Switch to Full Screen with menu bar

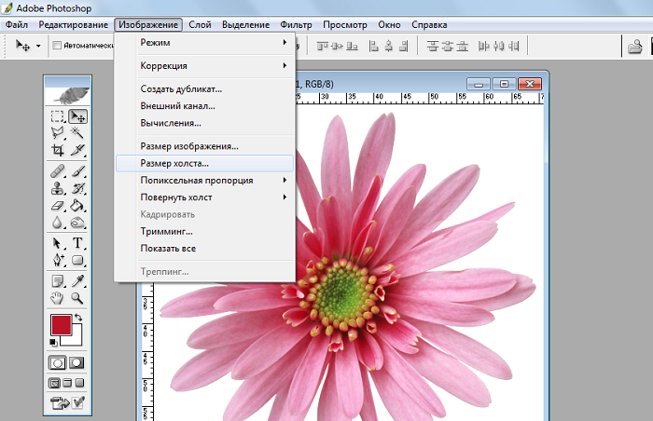[67, 383]
